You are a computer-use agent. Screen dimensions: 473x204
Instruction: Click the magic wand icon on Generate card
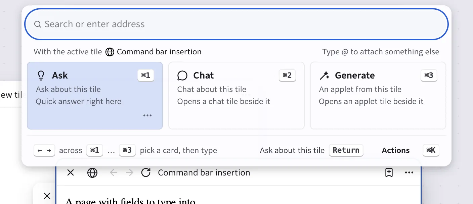tap(324, 75)
